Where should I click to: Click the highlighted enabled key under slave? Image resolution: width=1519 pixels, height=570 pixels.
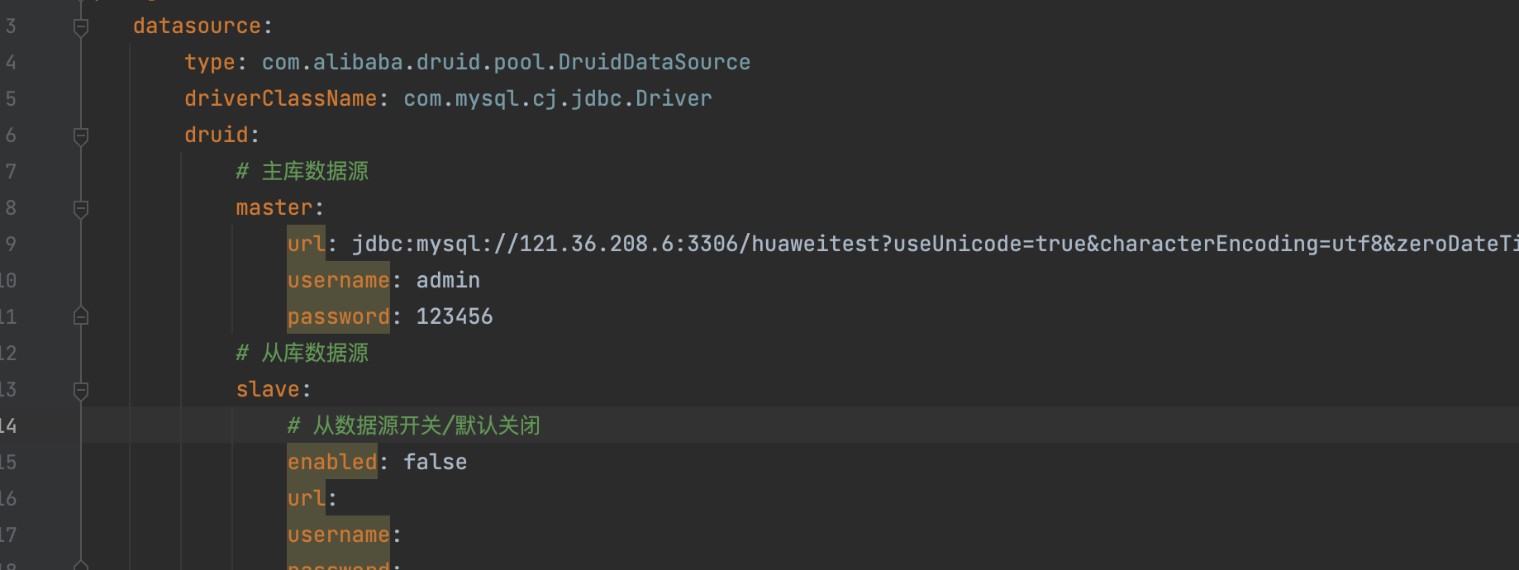pyautogui.click(x=332, y=462)
